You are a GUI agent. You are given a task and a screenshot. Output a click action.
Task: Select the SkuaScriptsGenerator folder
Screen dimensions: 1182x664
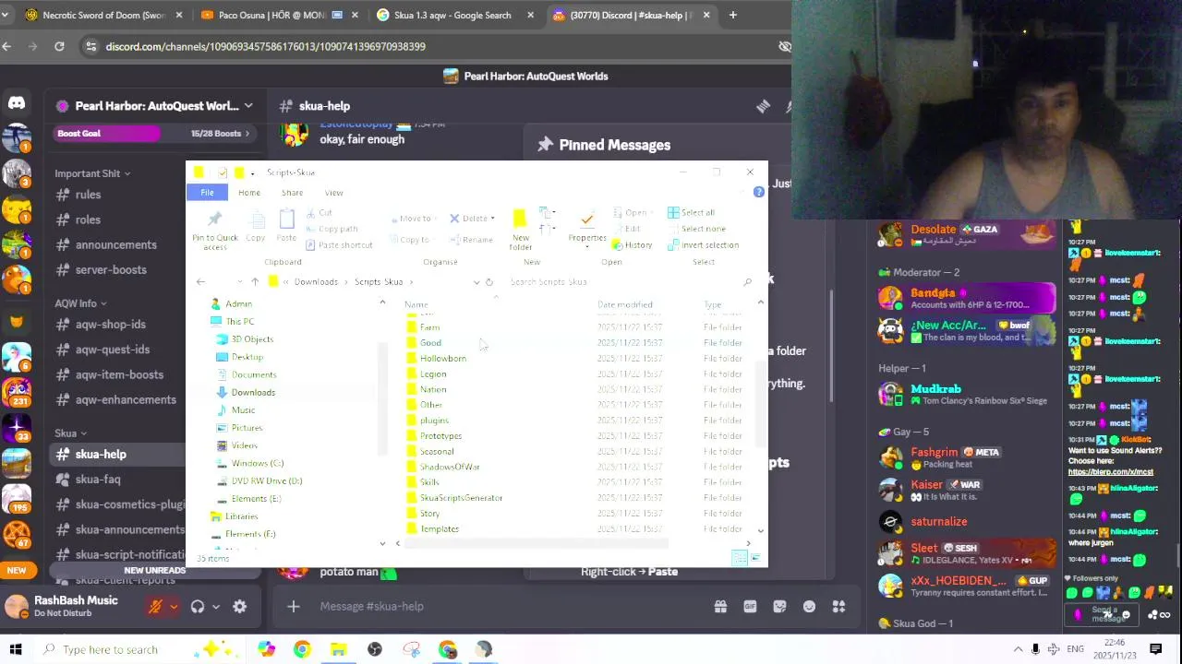[461, 498]
